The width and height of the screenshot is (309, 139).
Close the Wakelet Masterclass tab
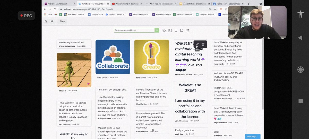pos(74,4)
